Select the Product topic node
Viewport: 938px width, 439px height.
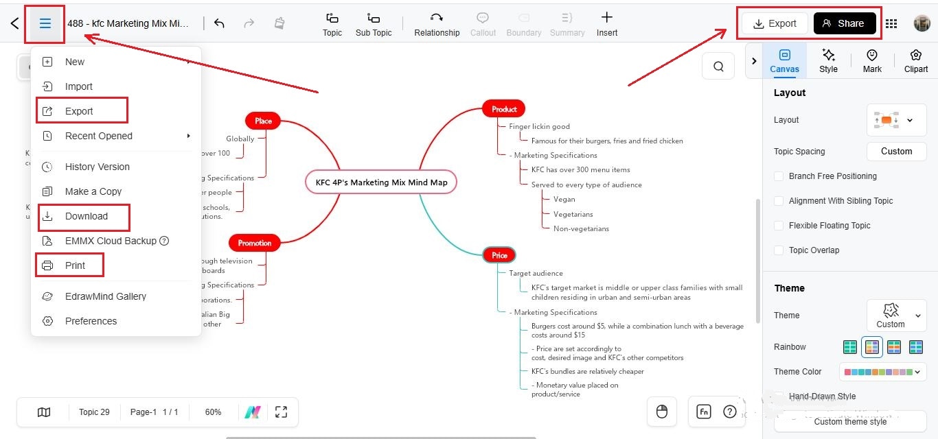click(504, 108)
